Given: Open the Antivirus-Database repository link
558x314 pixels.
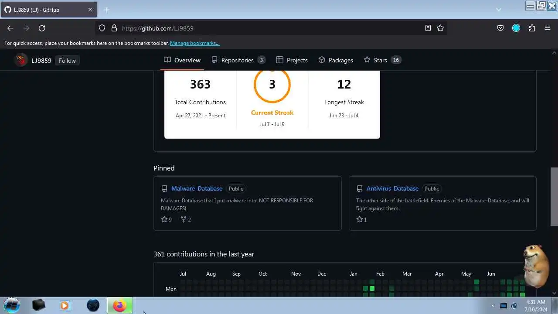Looking at the screenshot, I should coord(392,188).
